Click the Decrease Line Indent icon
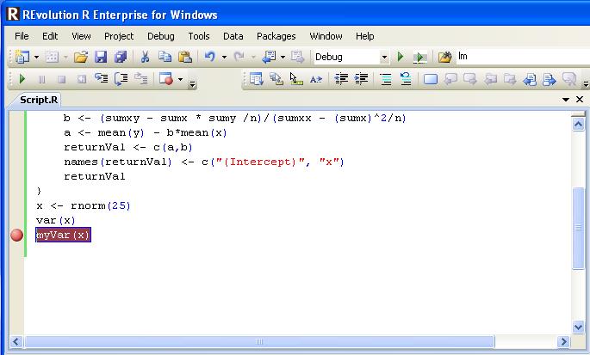Image resolution: width=590 pixels, height=355 pixels. point(341,79)
